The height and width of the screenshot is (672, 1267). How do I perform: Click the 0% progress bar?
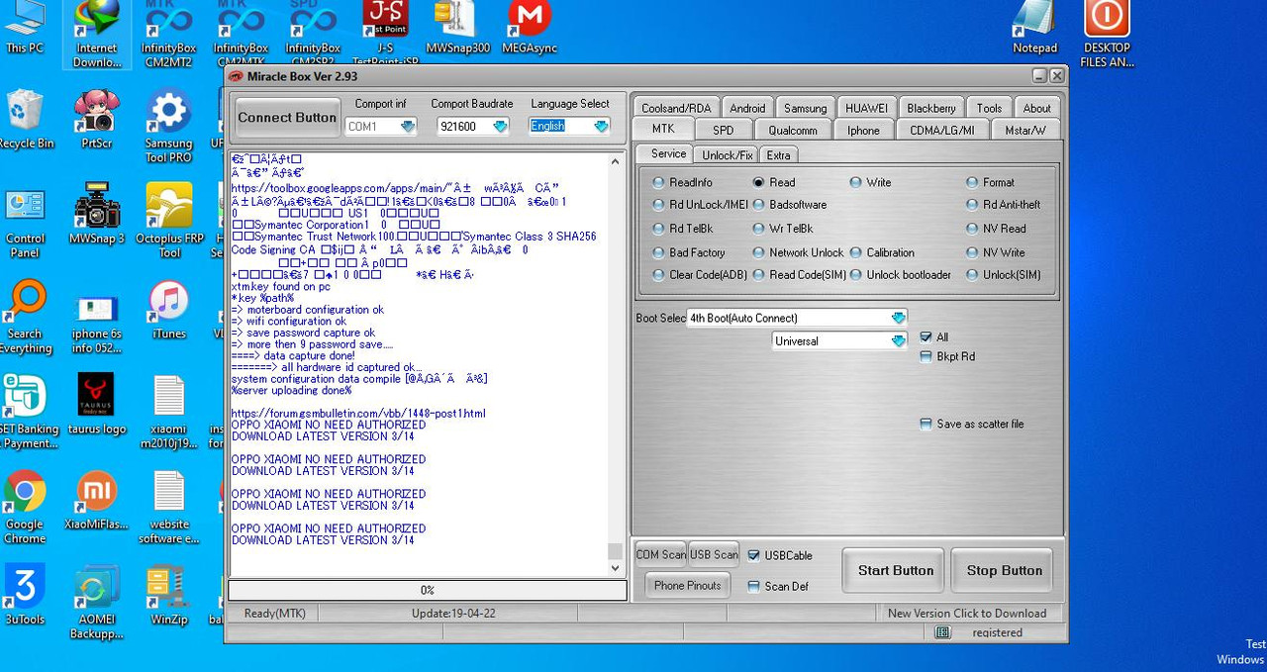(428, 590)
